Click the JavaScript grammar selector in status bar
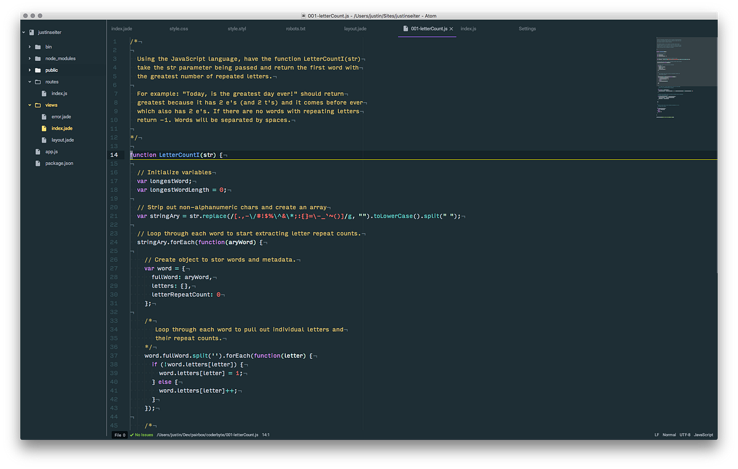The width and height of the screenshot is (738, 469). pos(702,435)
